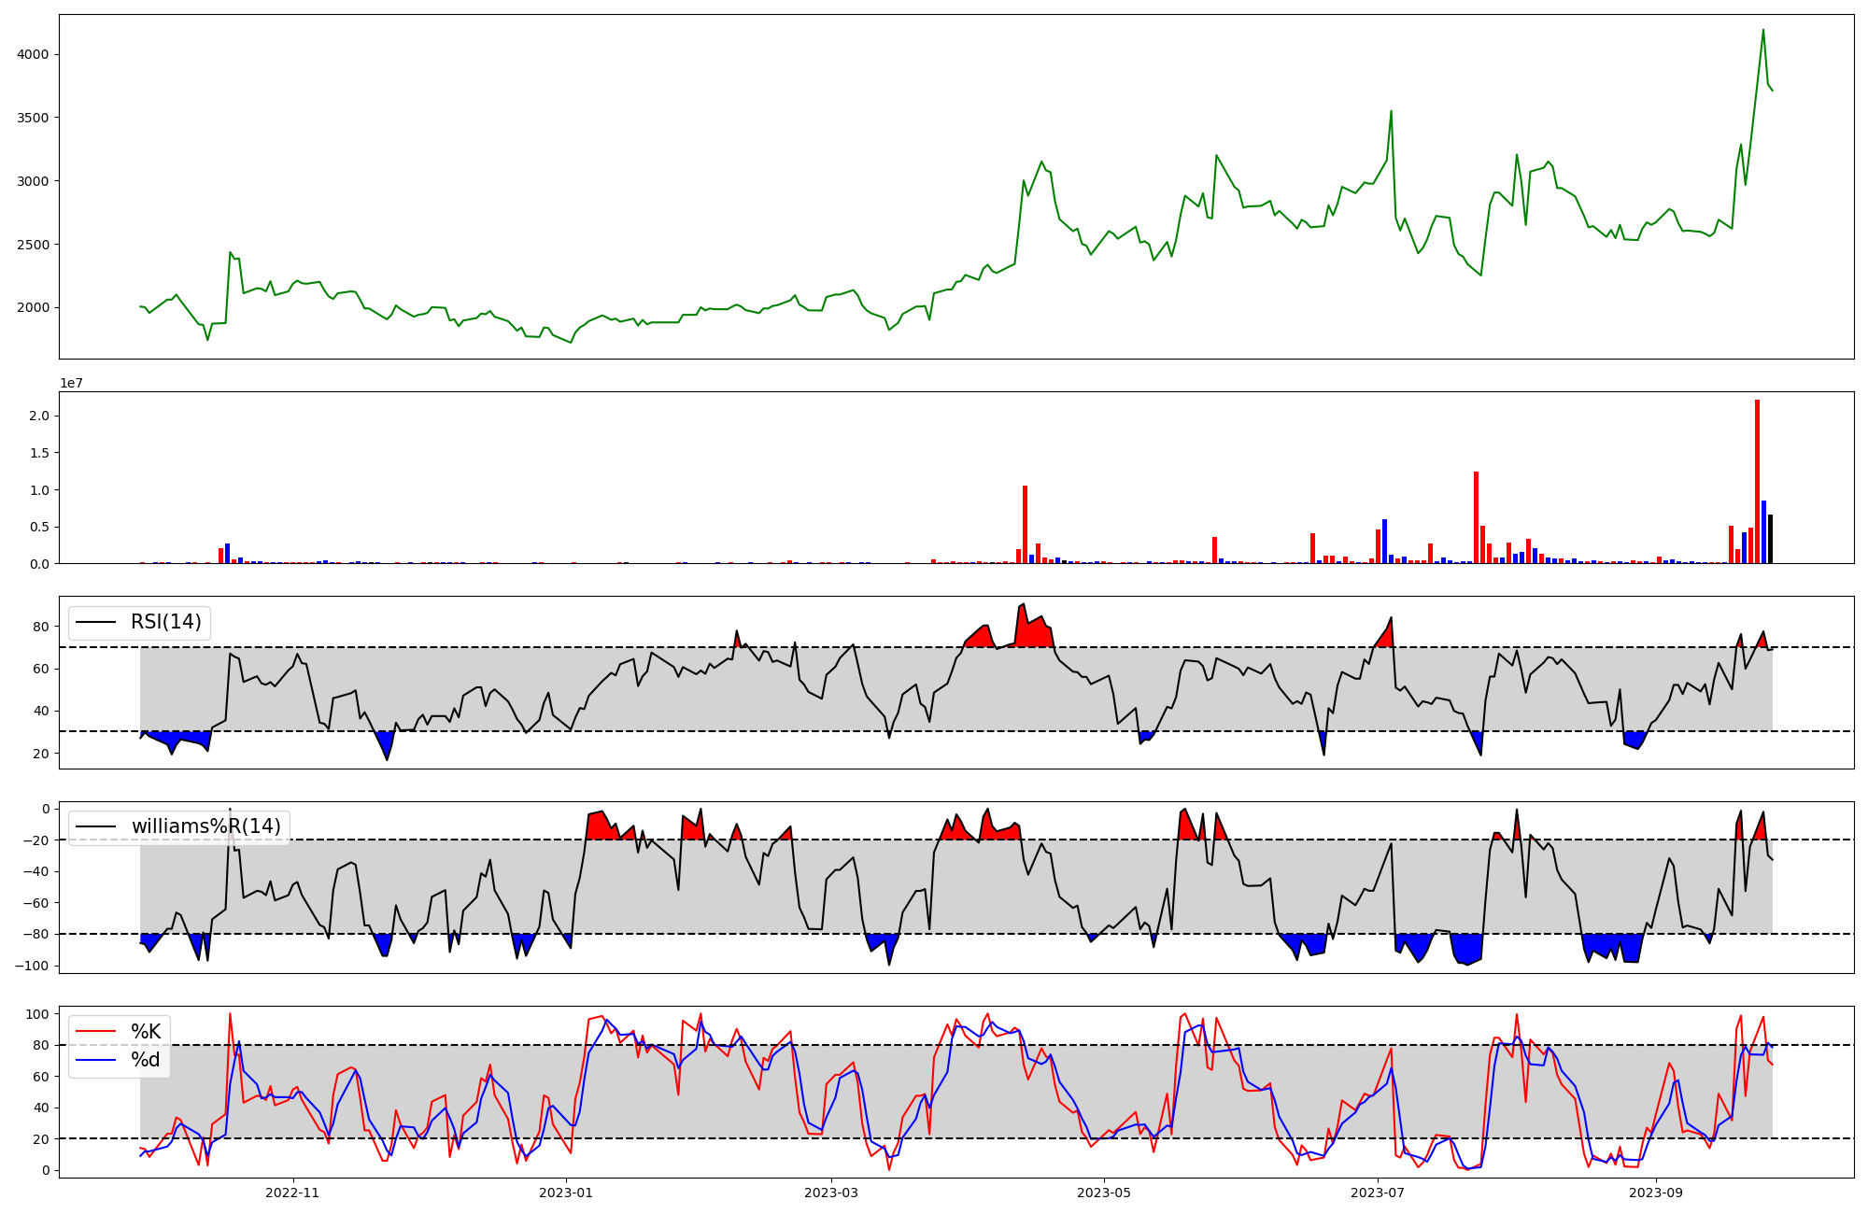Click the 2023-01 x-axis date label
This screenshot has height=1214, width=1868.
tap(565, 1193)
